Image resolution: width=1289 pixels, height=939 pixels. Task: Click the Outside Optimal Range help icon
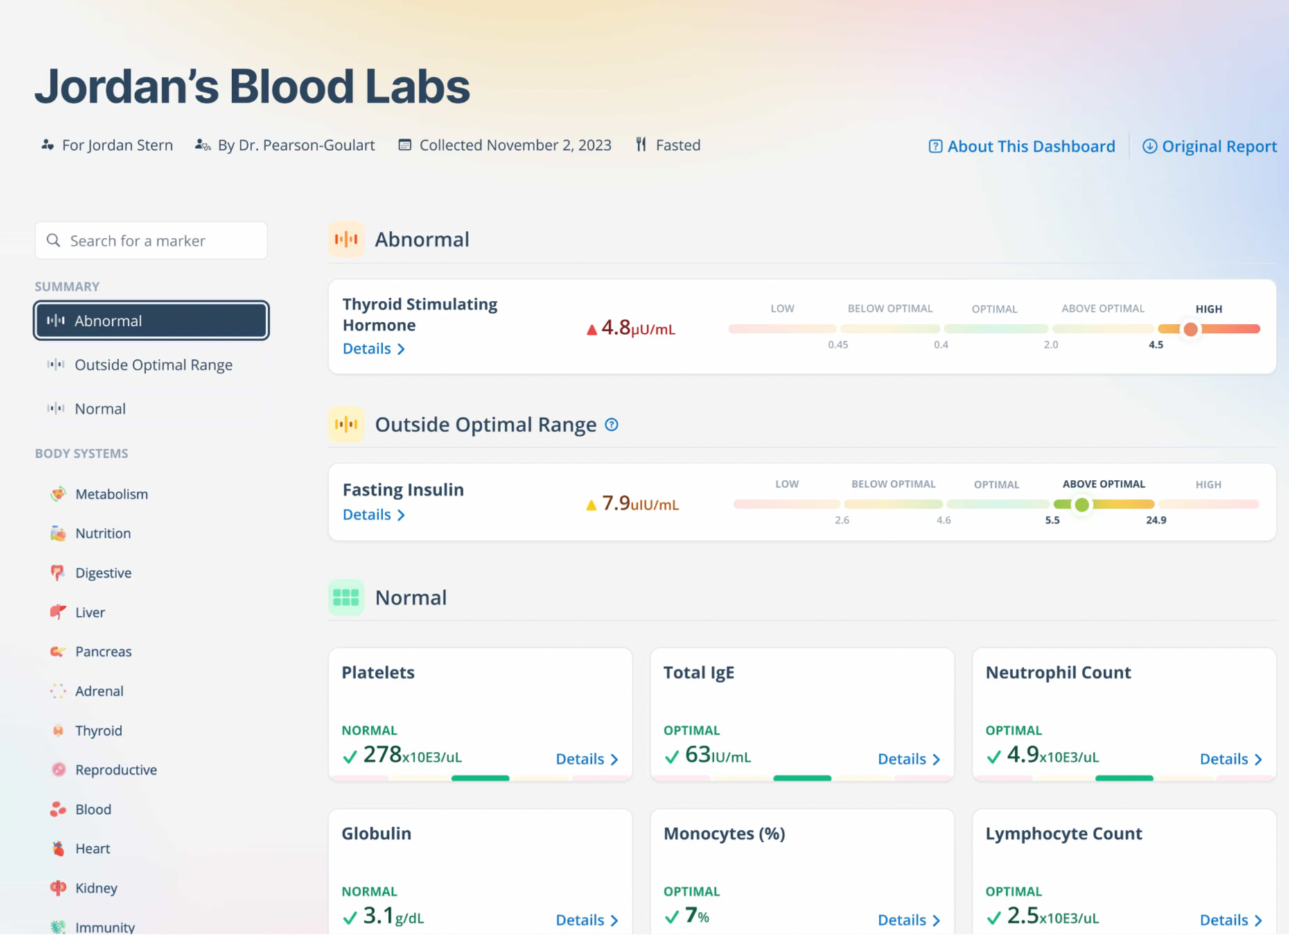611,424
